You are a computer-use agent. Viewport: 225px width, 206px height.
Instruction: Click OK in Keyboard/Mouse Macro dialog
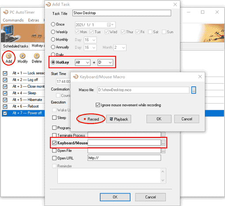[159, 119]
